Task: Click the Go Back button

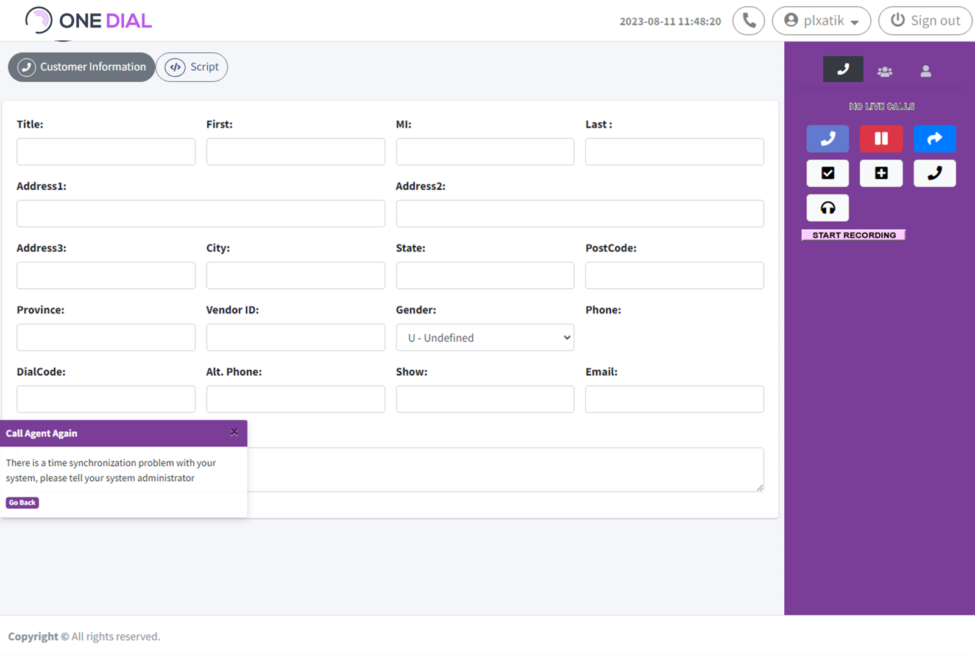Action: click(22, 502)
